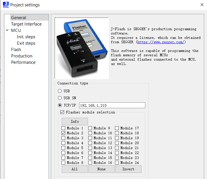Enable Module 4 checkbox

pyautogui.click(x=63, y=143)
